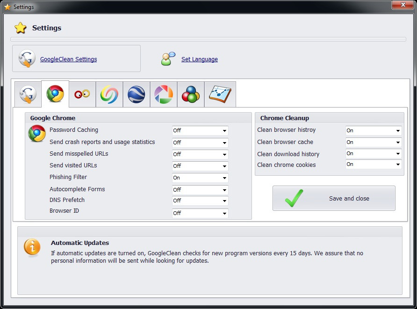Screen dimensions: 417x309
Task: Open the Google Desktop swirl tab icon
Action: [109, 94]
